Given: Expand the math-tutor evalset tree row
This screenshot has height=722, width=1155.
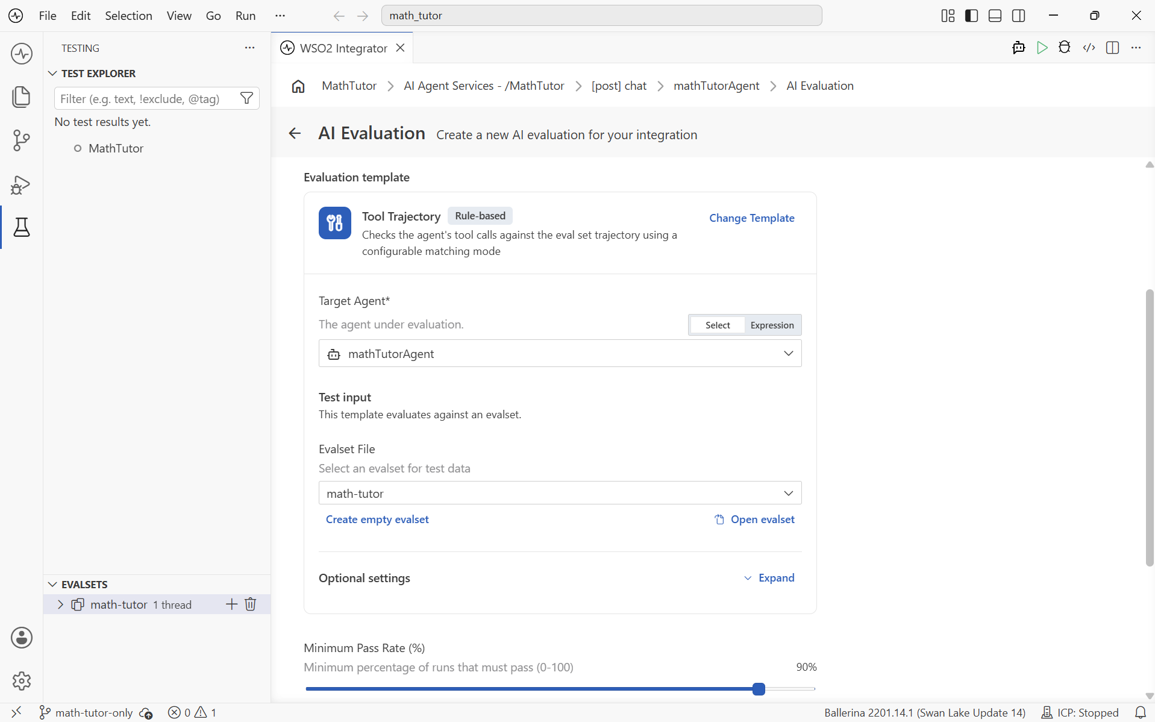Looking at the screenshot, I should (x=60, y=604).
